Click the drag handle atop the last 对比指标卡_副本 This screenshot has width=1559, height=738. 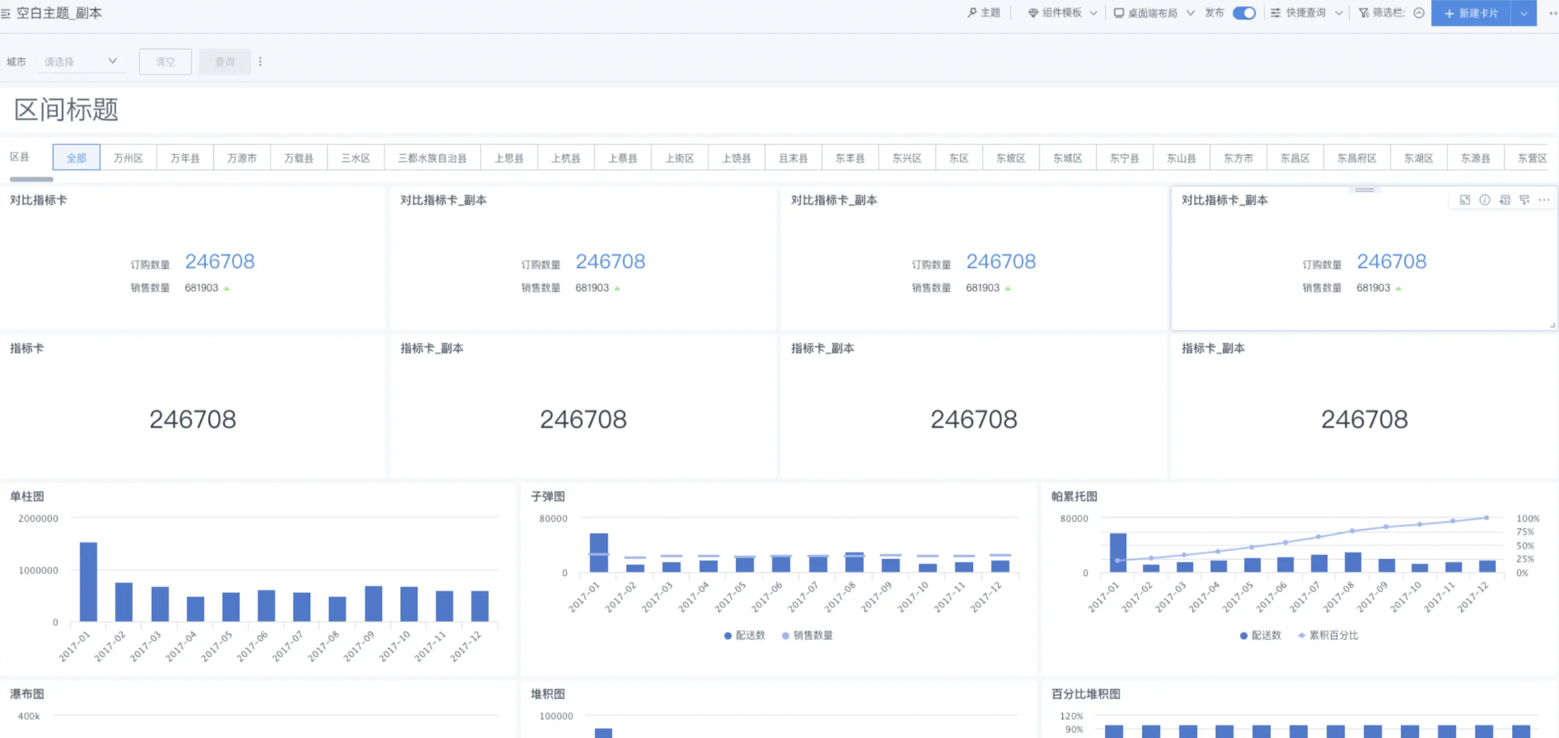(x=1364, y=190)
